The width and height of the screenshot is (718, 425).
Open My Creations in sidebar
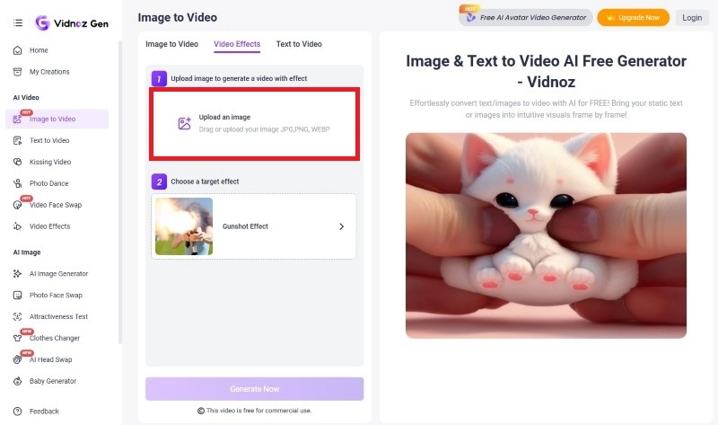[x=48, y=72]
